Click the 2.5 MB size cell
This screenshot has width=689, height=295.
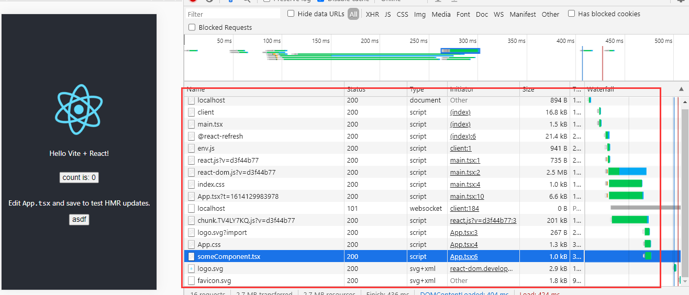[x=544, y=172]
